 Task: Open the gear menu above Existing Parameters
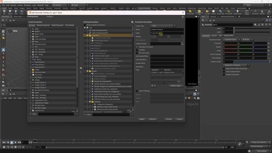[x=132, y=22]
